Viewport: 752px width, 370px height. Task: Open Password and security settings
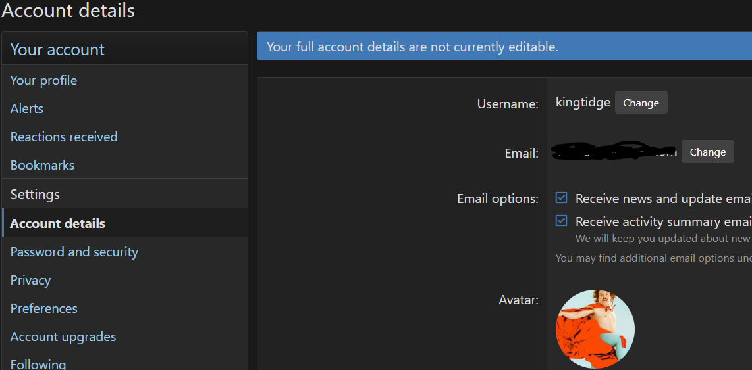(74, 252)
